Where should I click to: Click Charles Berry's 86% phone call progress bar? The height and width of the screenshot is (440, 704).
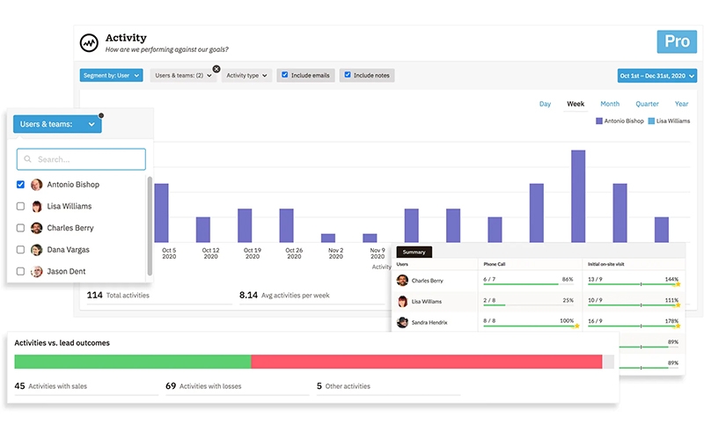point(528,283)
